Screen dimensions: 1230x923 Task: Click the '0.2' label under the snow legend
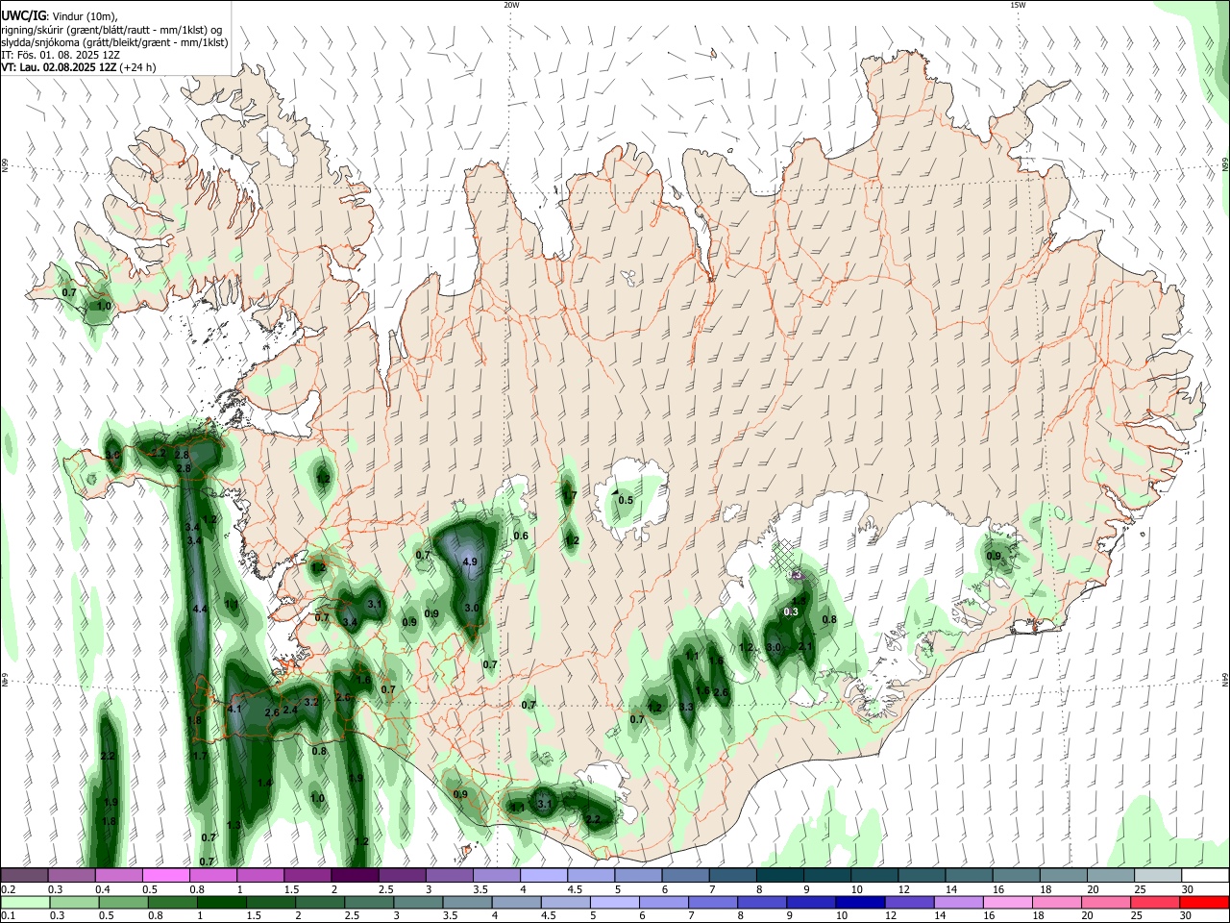click(8, 889)
